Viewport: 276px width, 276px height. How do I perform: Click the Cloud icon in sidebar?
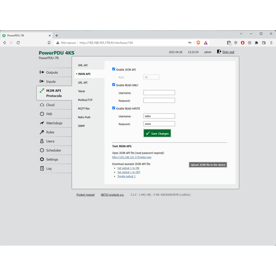coord(42,105)
